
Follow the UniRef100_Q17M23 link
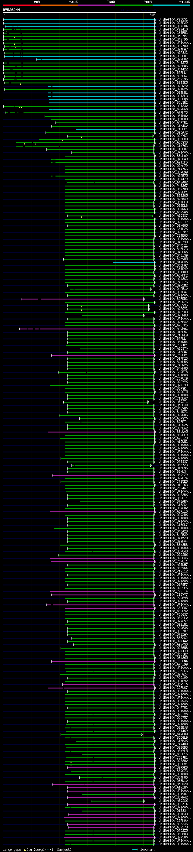click(173, 358)
